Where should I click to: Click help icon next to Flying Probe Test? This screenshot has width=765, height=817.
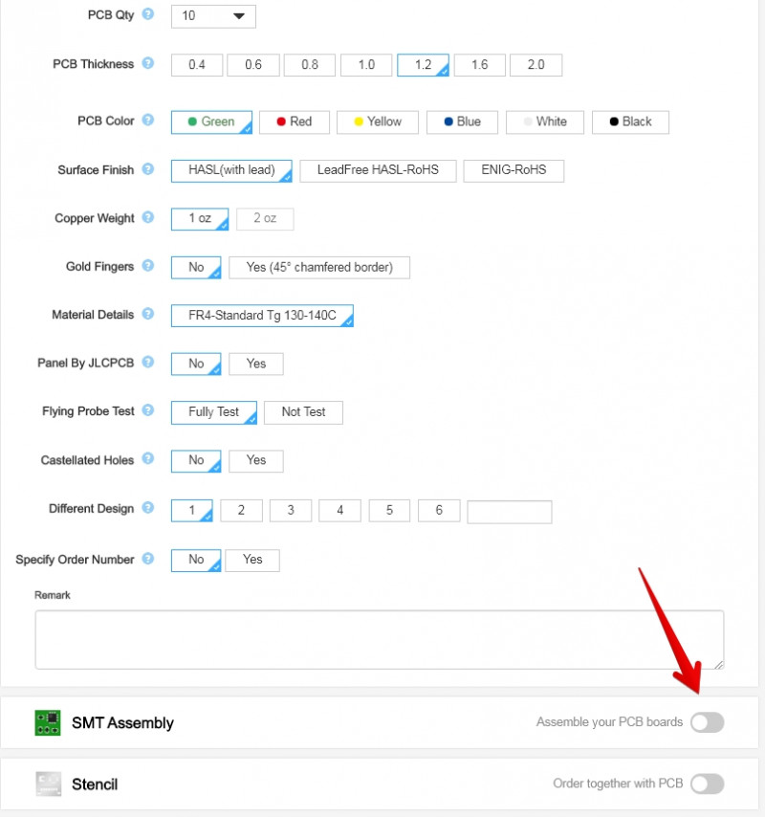[x=147, y=410]
